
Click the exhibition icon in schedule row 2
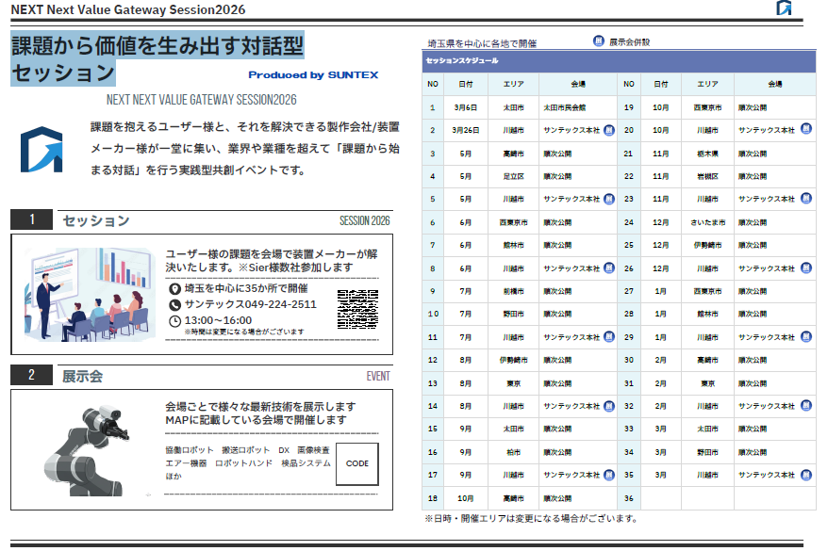tap(609, 130)
